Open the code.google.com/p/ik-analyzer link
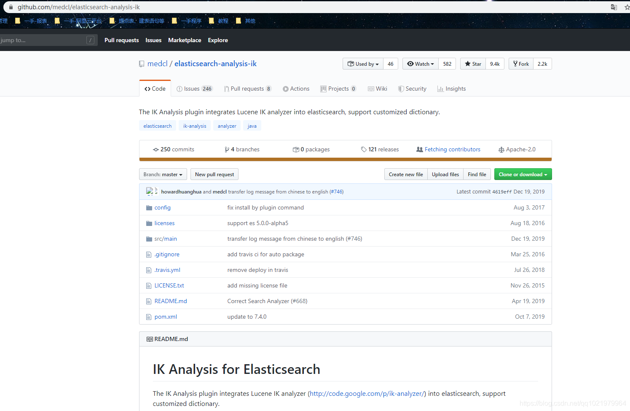630x411 pixels. 367,394
